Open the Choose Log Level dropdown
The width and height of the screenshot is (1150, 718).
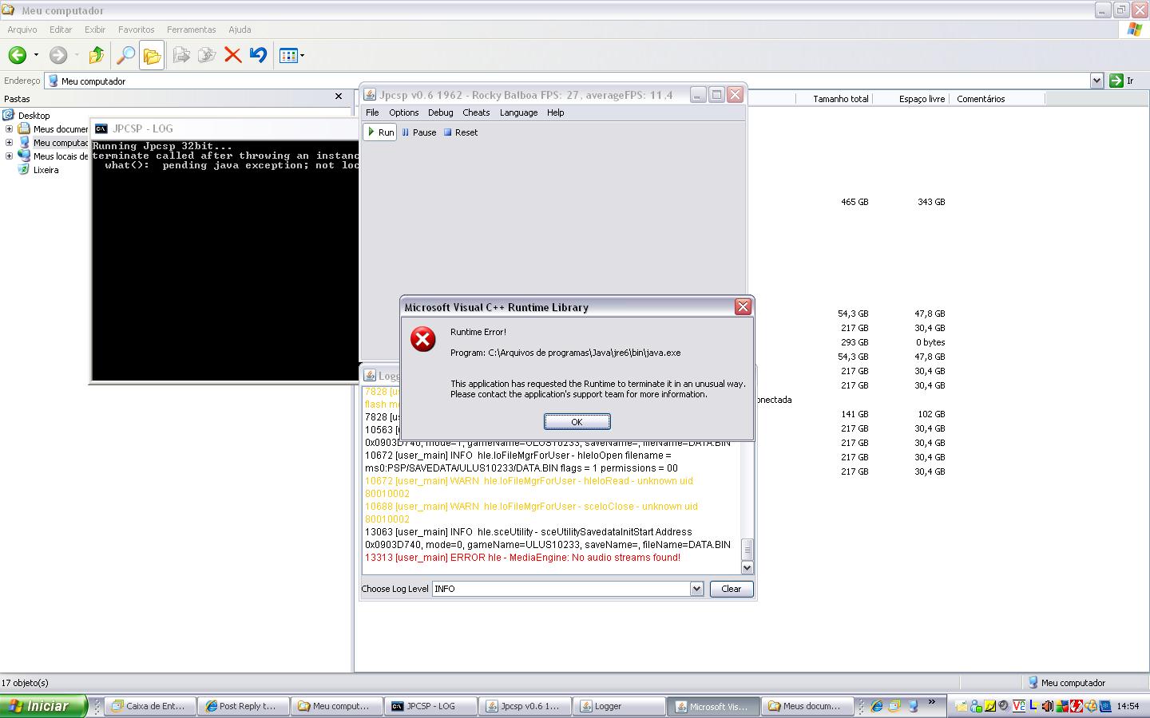pyautogui.click(x=696, y=589)
